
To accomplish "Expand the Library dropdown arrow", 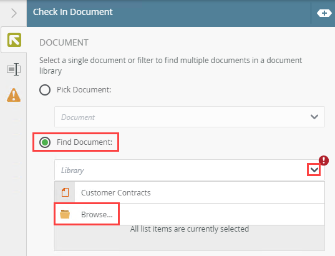I will [314, 170].
